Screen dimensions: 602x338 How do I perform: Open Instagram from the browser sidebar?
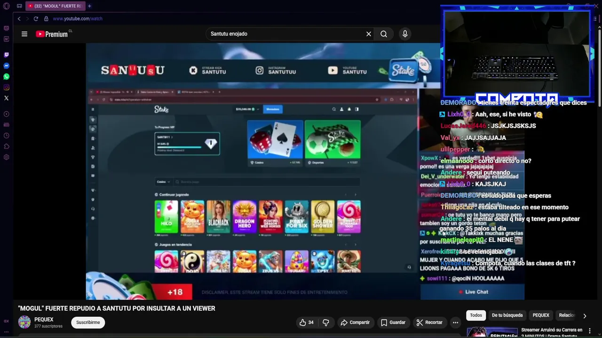(x=7, y=87)
